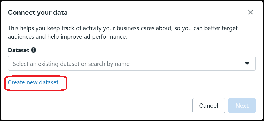This screenshot has height=121, width=264.
Task: Proceed using the blue Next button
Action: [x=242, y=106]
